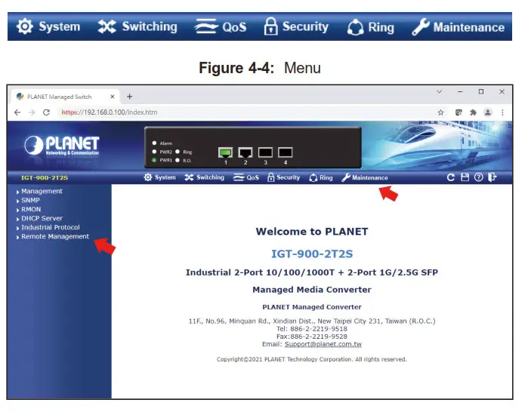This screenshot has height=415, width=528.
Task: Open the QoS menu in the top banner figure
Action: click(221, 26)
